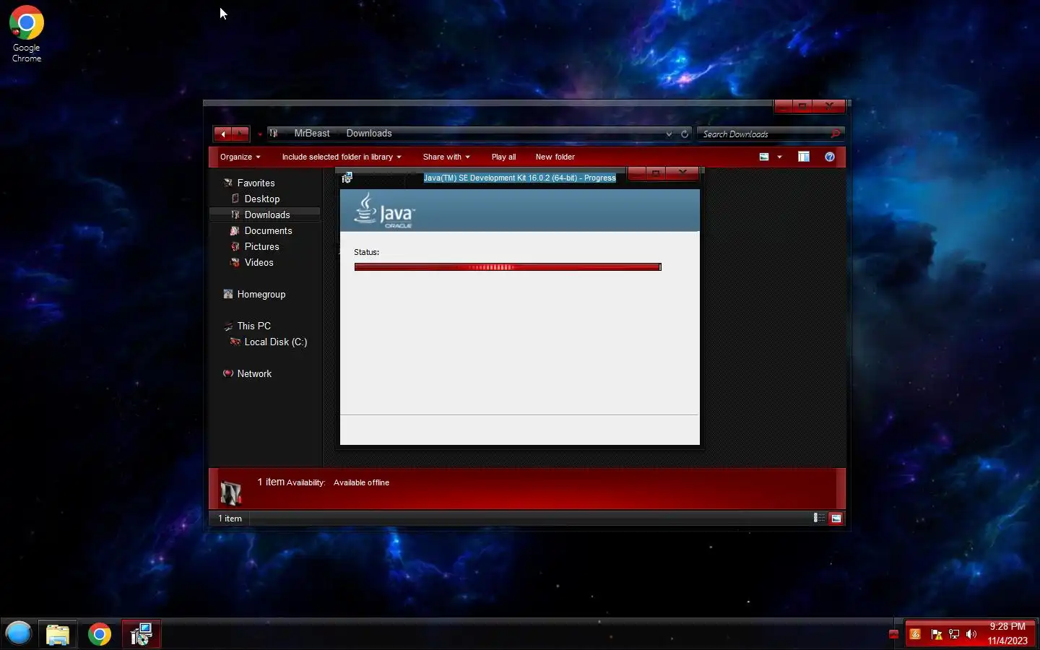The height and width of the screenshot is (650, 1040).
Task: Click the Java installer title bar icon
Action: (x=347, y=178)
